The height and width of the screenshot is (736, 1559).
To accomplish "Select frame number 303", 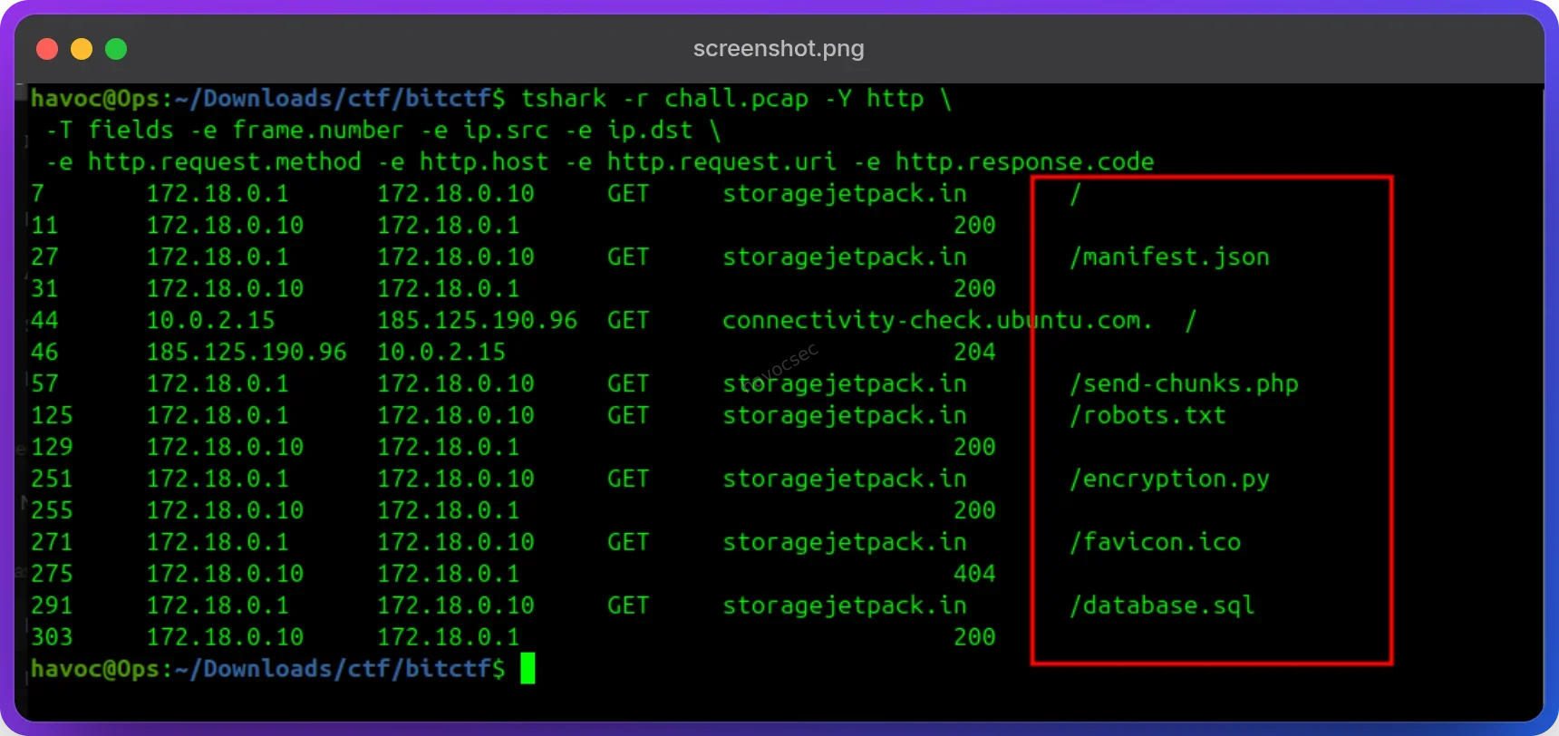I will pyautogui.click(x=52, y=637).
